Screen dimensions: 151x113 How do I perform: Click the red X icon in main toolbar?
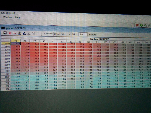[x=137, y=25]
